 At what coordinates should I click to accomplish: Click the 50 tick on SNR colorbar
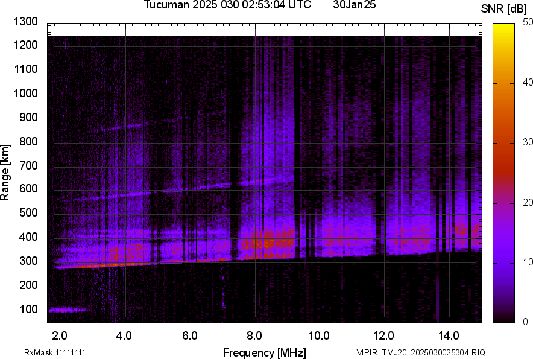pos(528,22)
